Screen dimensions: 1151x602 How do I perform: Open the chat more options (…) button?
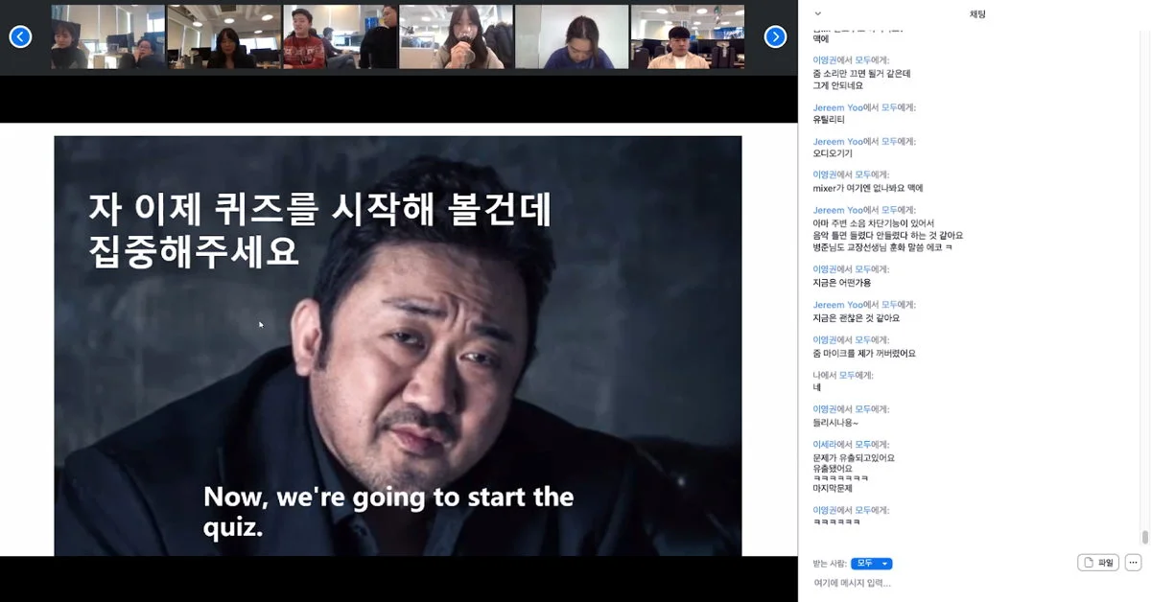pyautogui.click(x=1133, y=563)
